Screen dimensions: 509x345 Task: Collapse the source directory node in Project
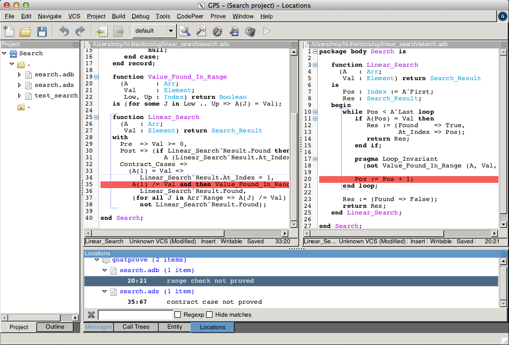(12, 64)
